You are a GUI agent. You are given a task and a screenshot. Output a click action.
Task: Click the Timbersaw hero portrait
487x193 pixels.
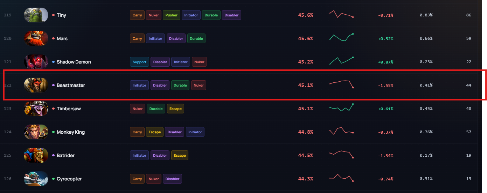click(x=36, y=109)
